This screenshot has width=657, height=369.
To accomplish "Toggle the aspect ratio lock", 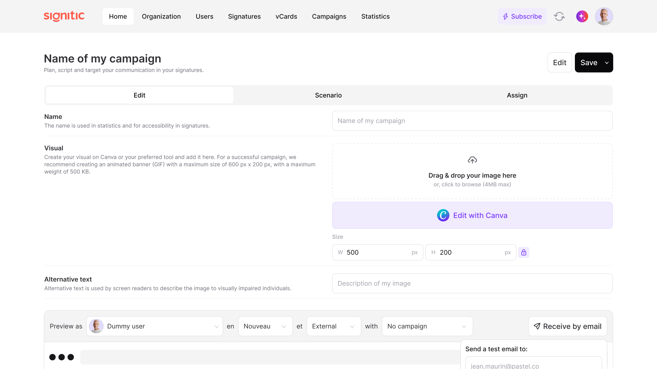I will click(x=524, y=252).
